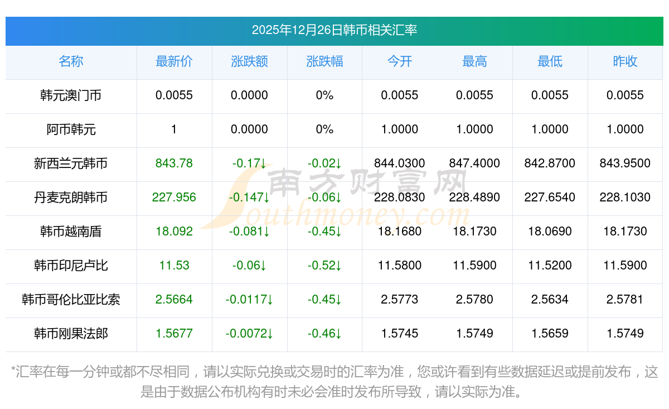669x409 pixels.
Task: Click change amount -0.17↓
Action: point(249,163)
